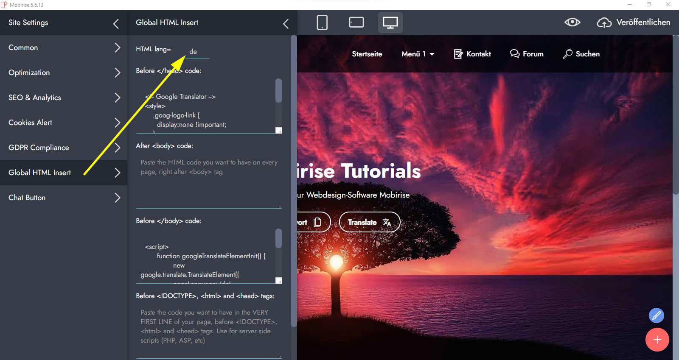This screenshot has width=679, height=360.
Task: Close the Global HTML Insert panel
Action: 286,24
